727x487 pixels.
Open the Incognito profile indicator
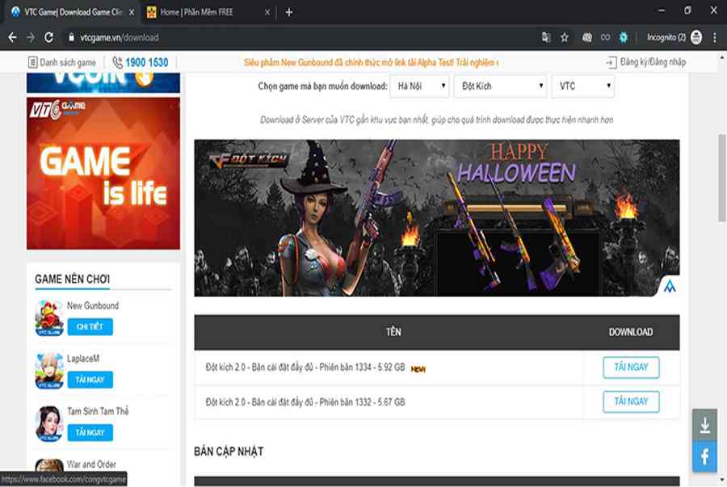(674, 37)
